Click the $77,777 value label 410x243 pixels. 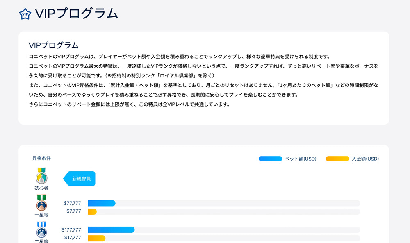[x=73, y=203]
